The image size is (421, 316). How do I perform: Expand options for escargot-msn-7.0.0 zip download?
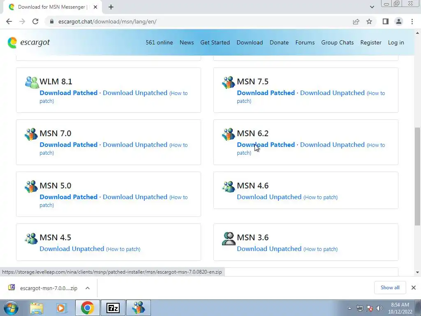[88, 288]
